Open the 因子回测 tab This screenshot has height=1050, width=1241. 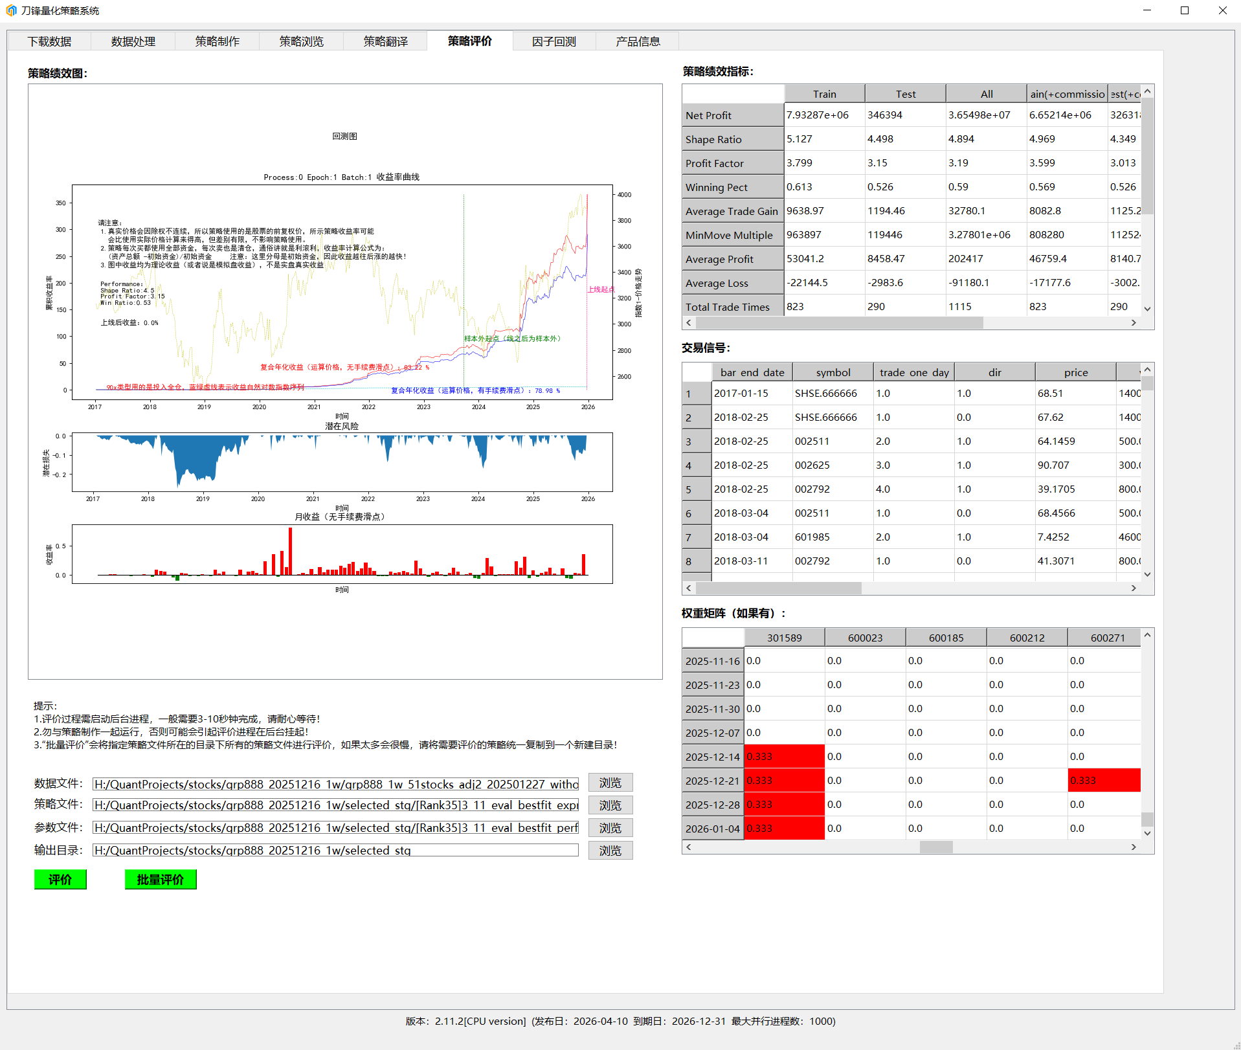pos(553,41)
